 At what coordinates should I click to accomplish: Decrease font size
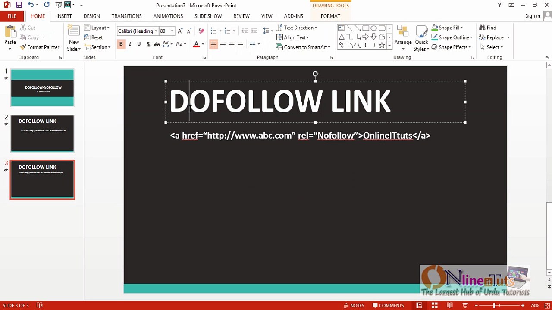189,31
